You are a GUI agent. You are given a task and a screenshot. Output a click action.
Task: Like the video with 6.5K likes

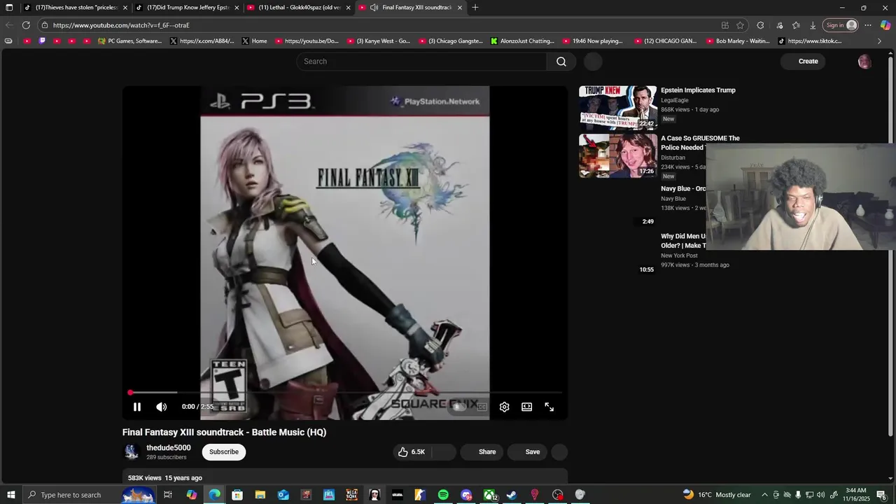(x=412, y=452)
